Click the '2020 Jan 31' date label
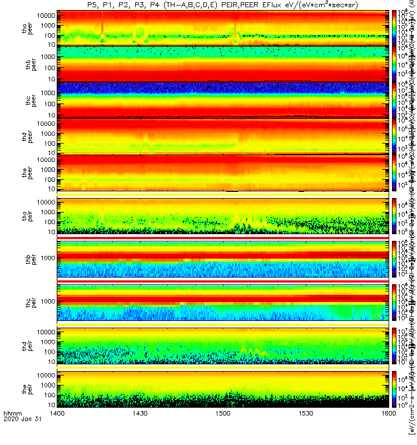This screenshot has height=445, width=417. (x=22, y=419)
